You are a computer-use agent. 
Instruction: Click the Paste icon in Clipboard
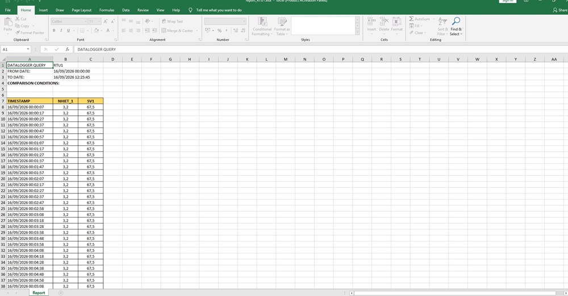7,22
